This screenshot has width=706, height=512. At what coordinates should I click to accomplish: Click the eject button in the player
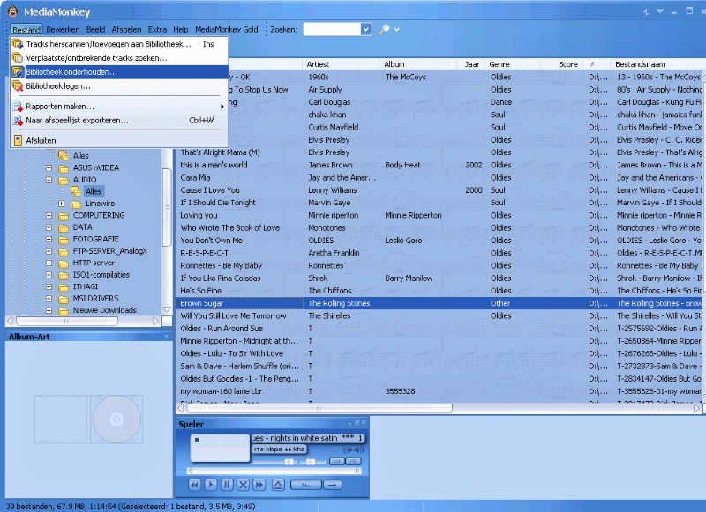[x=278, y=485]
